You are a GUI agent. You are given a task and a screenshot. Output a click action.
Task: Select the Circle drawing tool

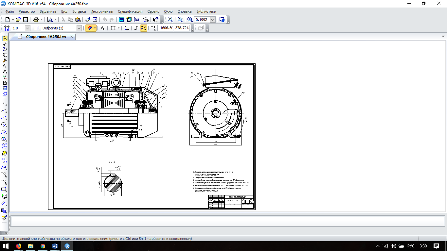[x=4, y=125]
